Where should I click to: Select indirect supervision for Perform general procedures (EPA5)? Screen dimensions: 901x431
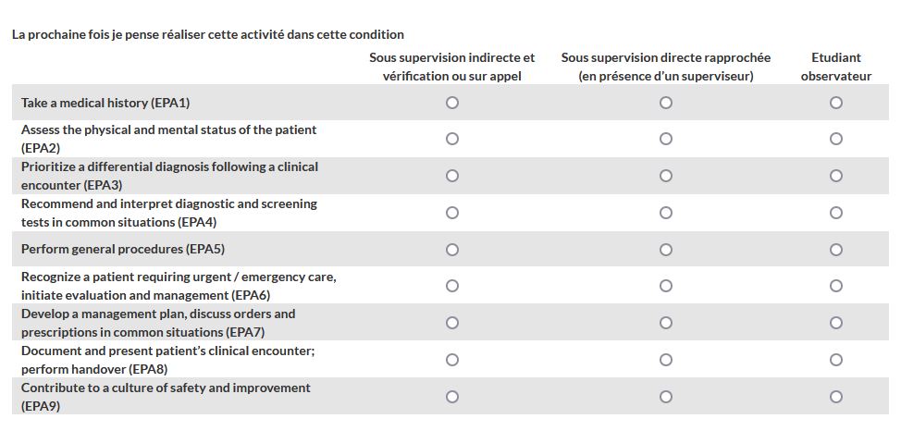click(452, 249)
